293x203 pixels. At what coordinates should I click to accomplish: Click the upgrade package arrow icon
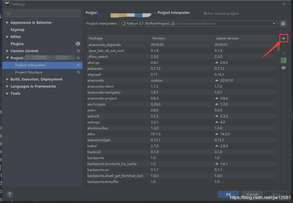click(x=283, y=53)
